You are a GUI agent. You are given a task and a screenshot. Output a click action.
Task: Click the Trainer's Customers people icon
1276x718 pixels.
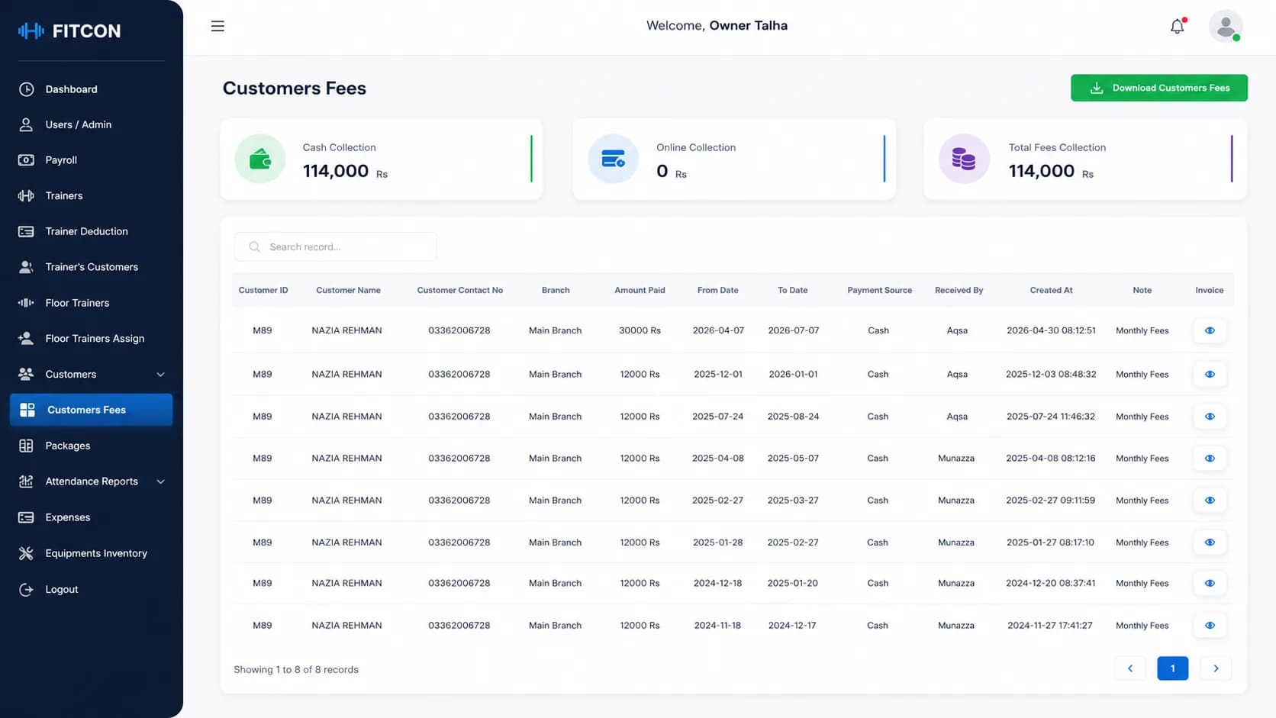pos(26,267)
